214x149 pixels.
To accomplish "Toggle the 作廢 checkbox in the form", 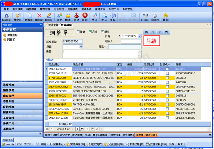I will click(78, 32).
